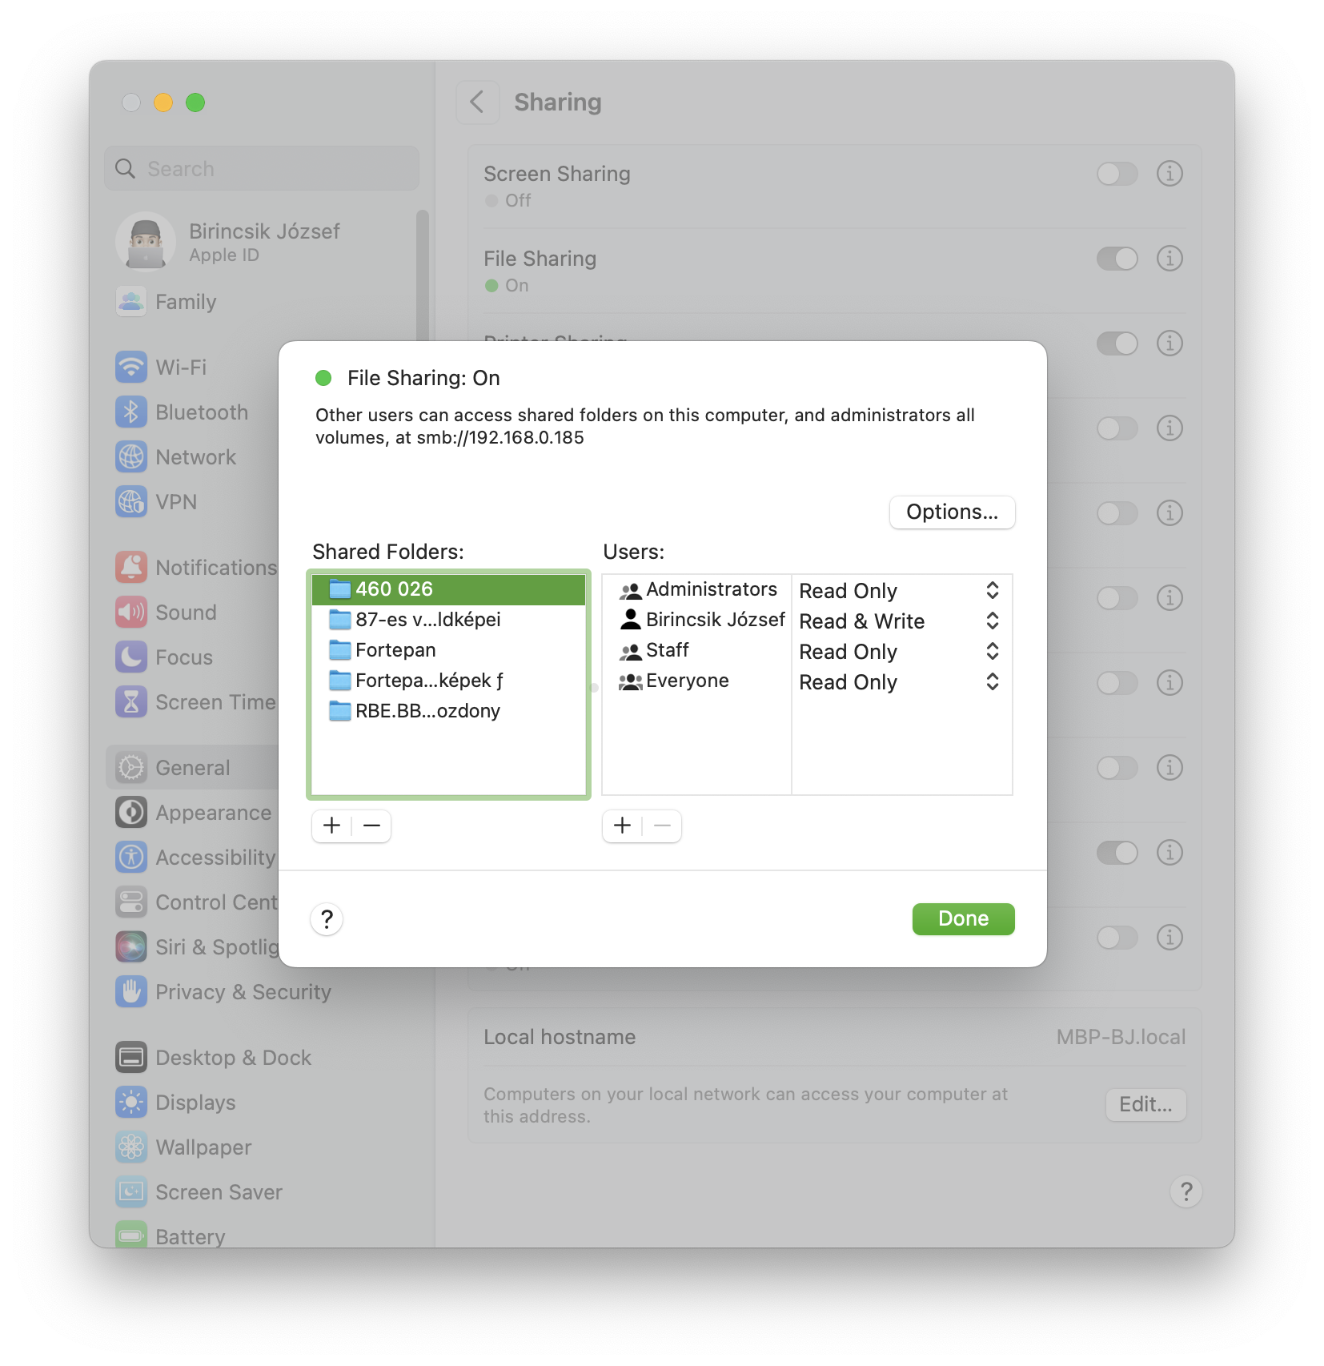This screenshot has width=1324, height=1366.
Task: Add a user with plus button
Action: tap(622, 826)
